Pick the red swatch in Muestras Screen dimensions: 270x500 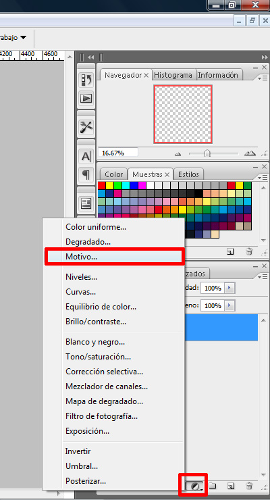(x=101, y=186)
